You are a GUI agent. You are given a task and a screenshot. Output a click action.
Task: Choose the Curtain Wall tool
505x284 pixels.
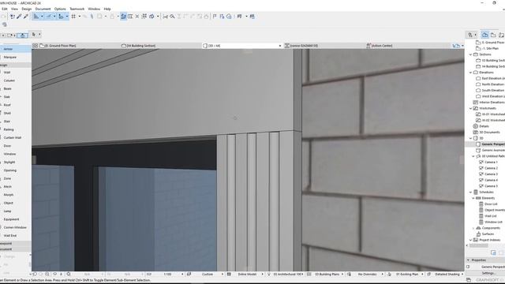tap(15, 137)
